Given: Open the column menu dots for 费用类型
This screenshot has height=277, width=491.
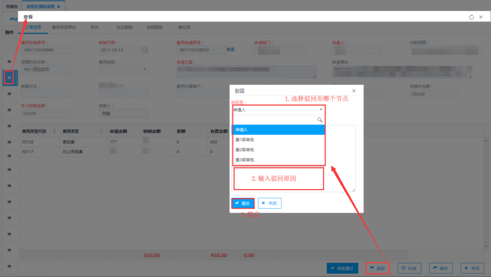Looking at the screenshot, I should [101, 131].
